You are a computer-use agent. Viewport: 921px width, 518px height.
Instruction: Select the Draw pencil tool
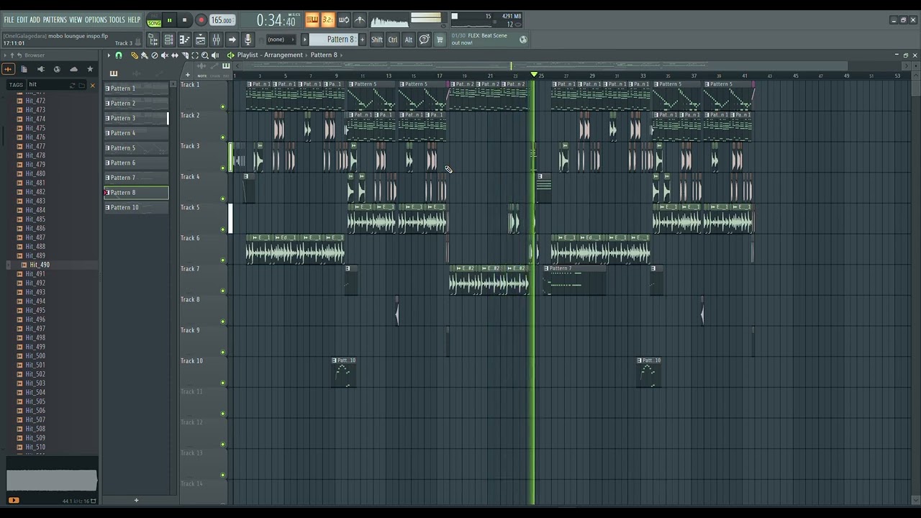pos(134,55)
